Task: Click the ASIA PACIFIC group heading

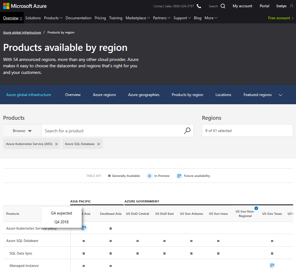Action: coord(81,201)
